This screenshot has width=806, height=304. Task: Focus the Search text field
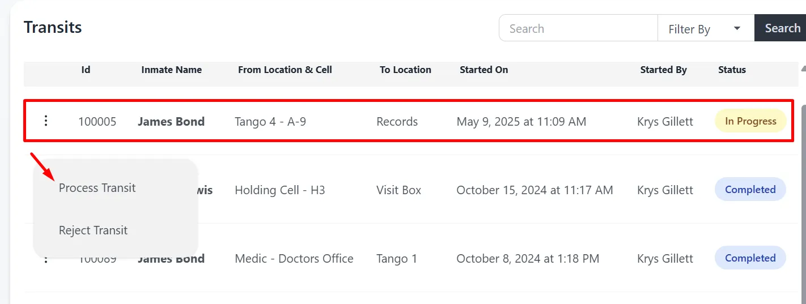[x=578, y=29]
